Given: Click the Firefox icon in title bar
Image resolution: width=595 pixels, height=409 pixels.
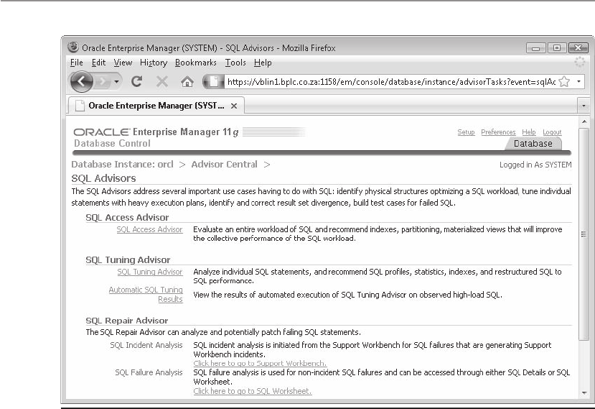Looking at the screenshot, I should pyautogui.click(x=73, y=47).
